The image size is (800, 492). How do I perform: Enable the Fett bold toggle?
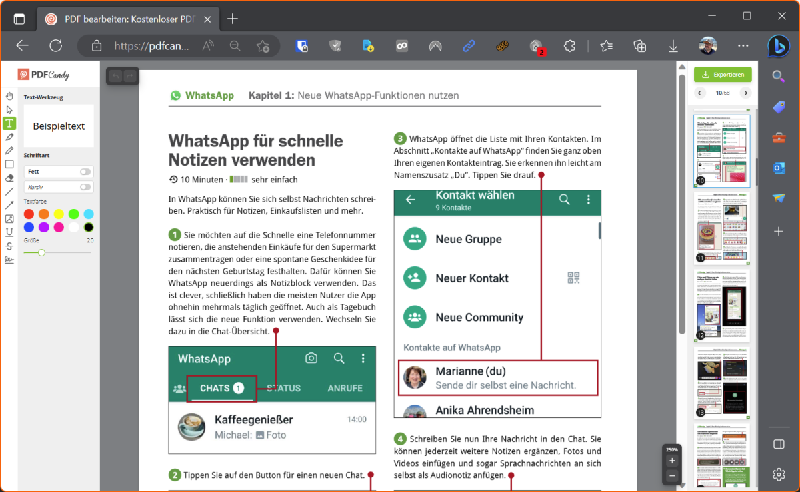[x=85, y=172]
